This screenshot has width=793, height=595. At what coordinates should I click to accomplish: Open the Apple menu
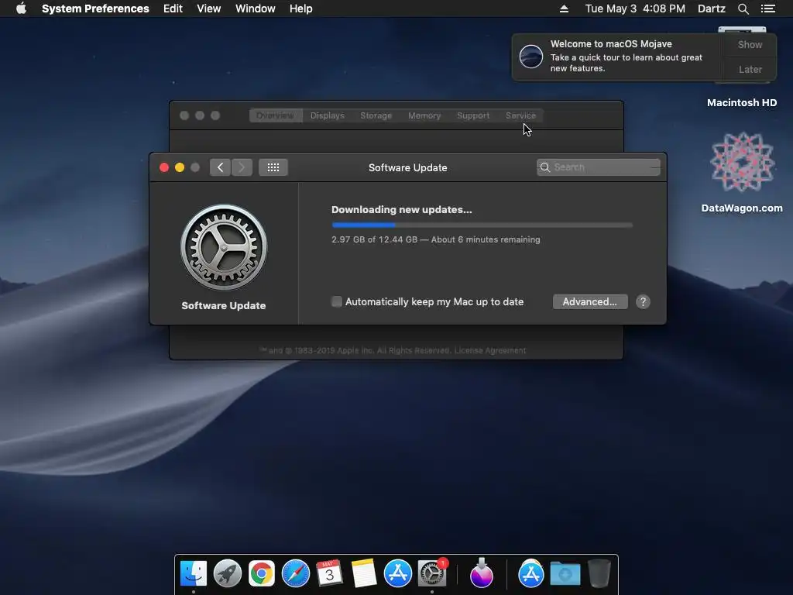tap(21, 9)
